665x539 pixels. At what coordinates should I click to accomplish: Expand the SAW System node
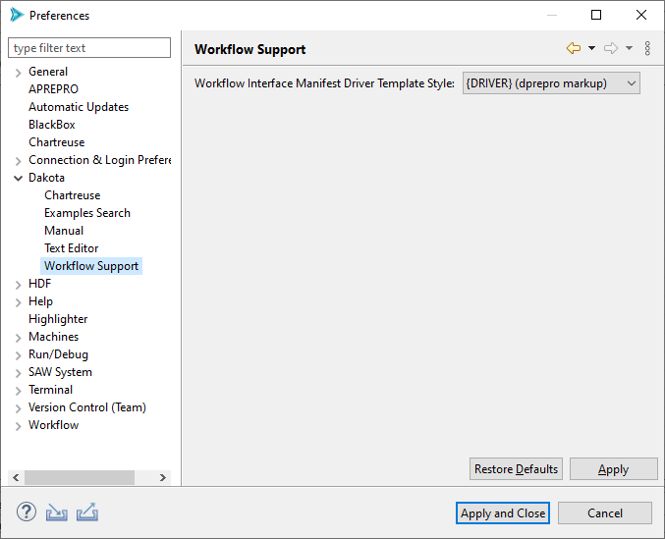coord(19,372)
